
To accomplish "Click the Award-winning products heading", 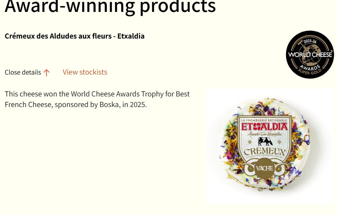I will pos(110,6).
